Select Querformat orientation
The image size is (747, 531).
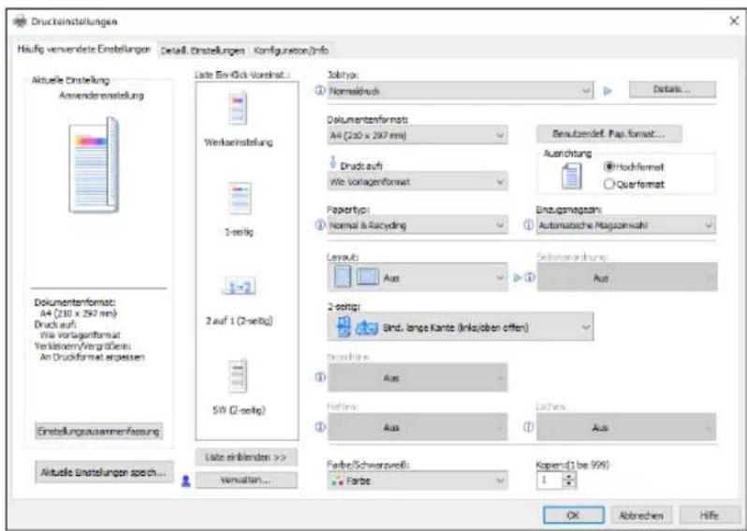click(634, 184)
